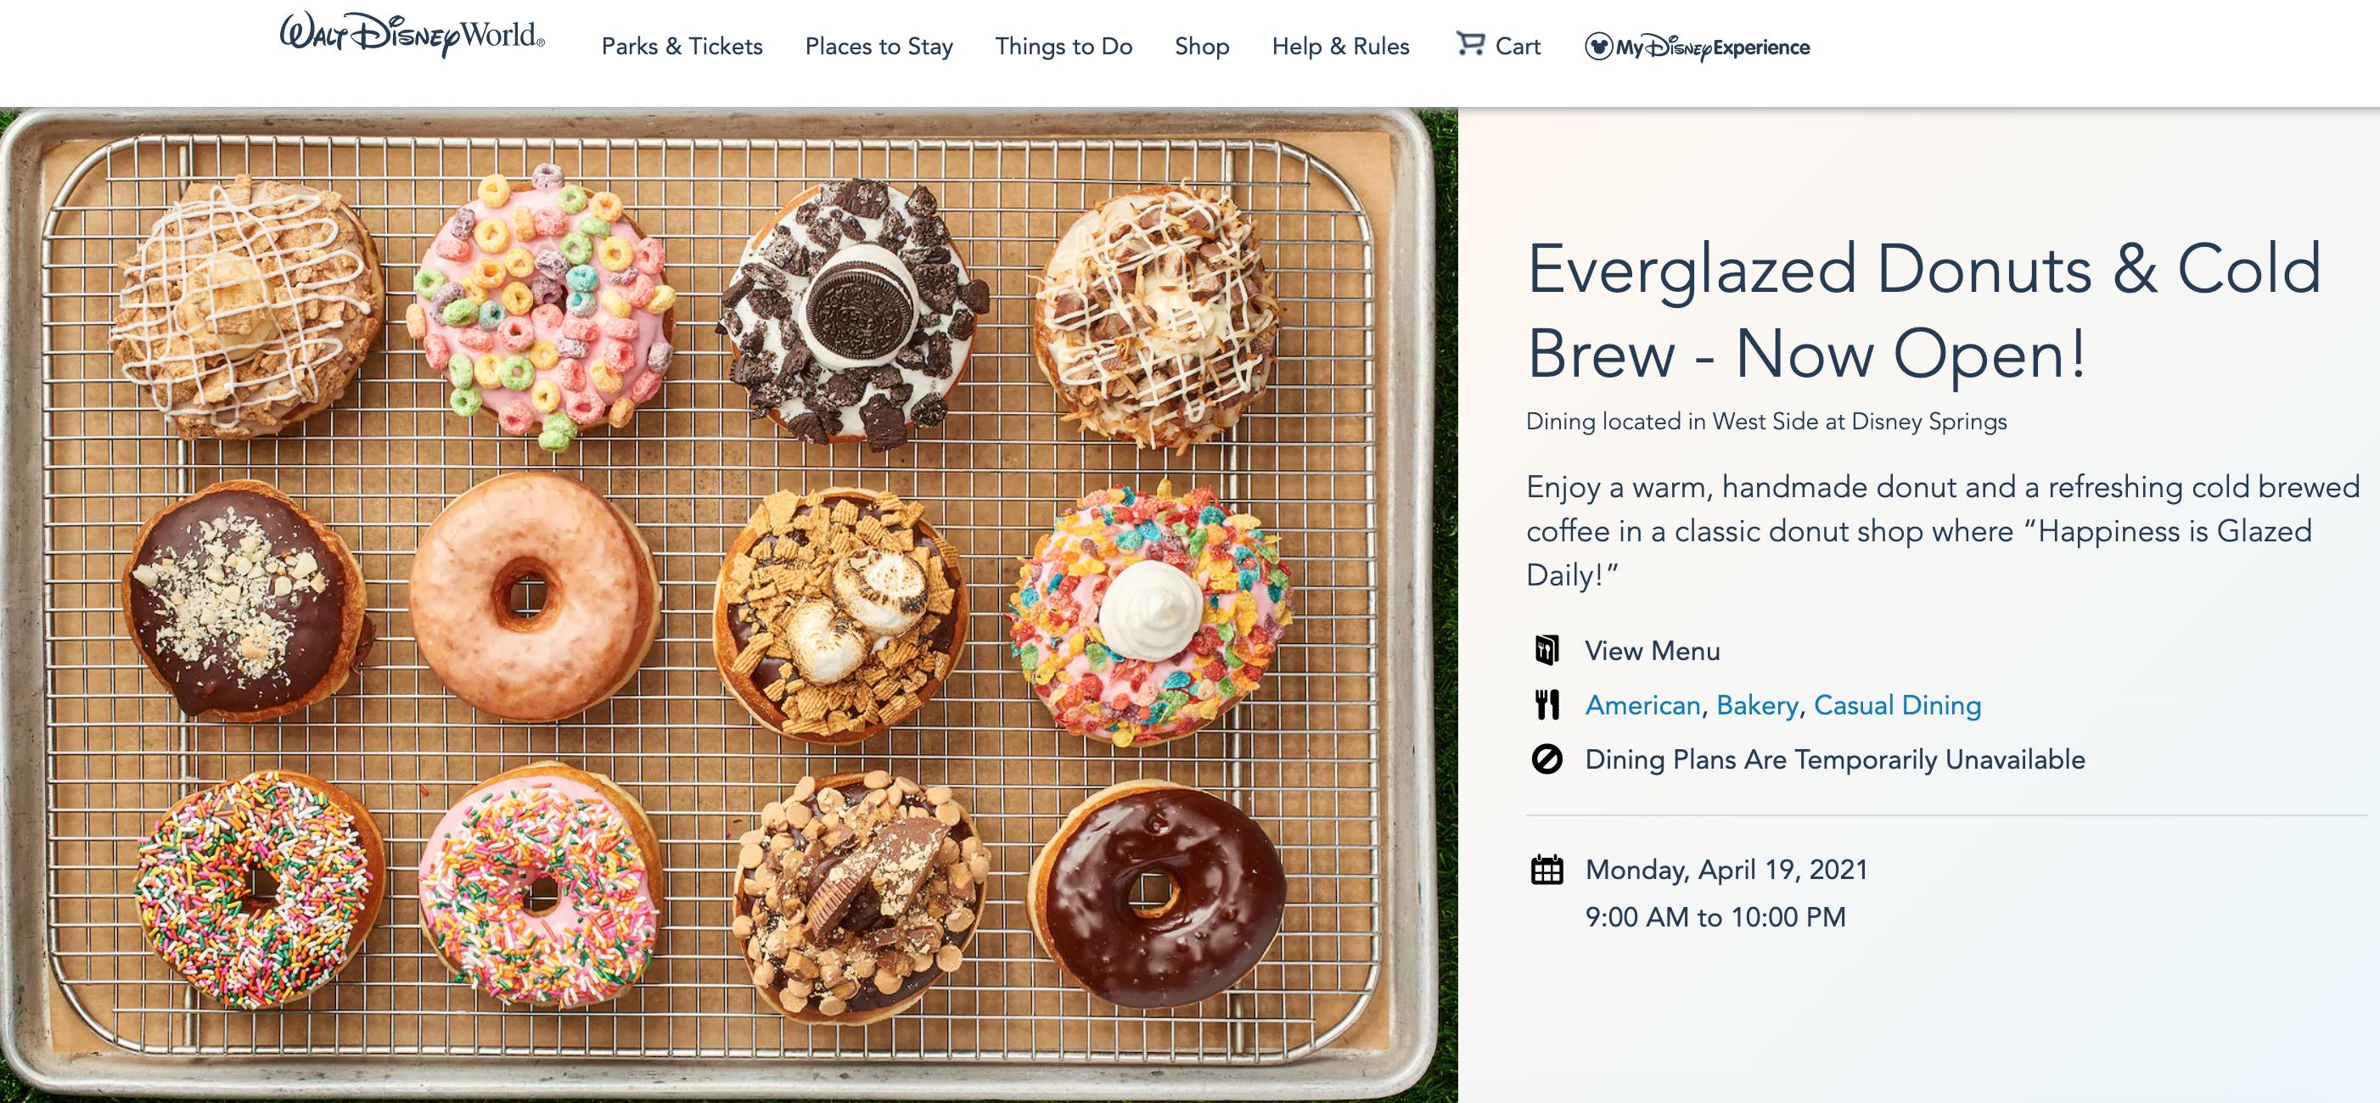Select the Casual Dining link
This screenshot has width=2380, height=1103.
tap(1898, 706)
